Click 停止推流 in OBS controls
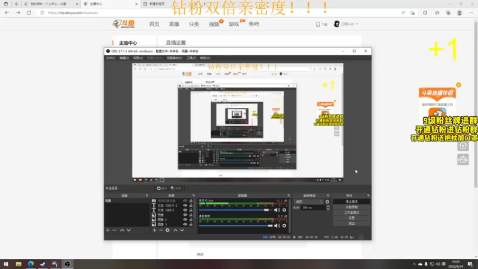Viewport: 478px width, 269px height. (x=351, y=202)
